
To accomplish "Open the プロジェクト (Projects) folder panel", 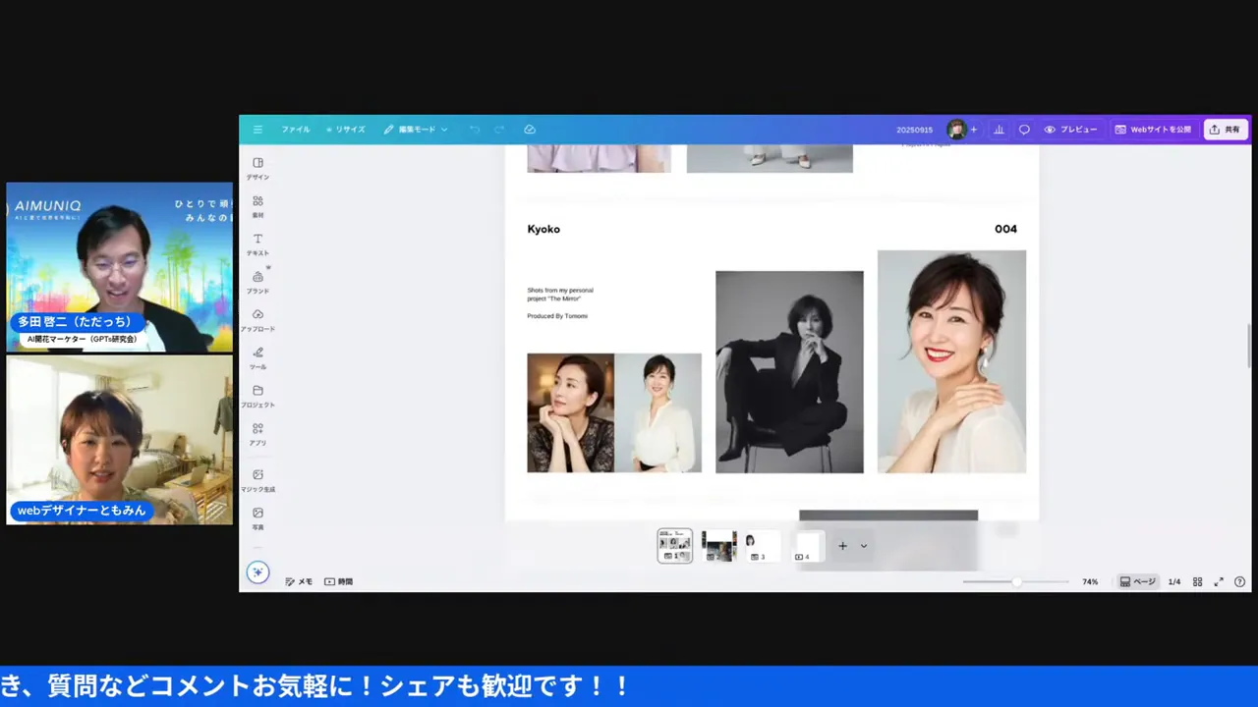I will [x=257, y=396].
